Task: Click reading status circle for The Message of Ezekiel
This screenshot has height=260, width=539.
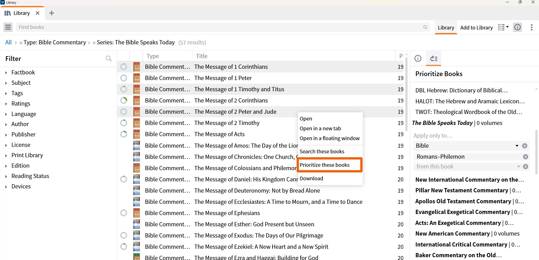Action: (124, 247)
